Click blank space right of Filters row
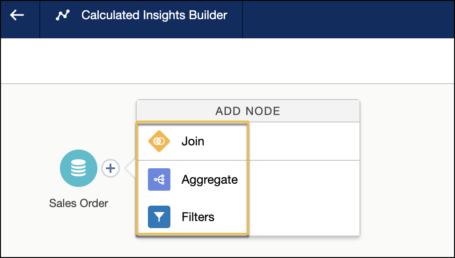Image resolution: width=455 pixels, height=258 pixels. pos(303,217)
